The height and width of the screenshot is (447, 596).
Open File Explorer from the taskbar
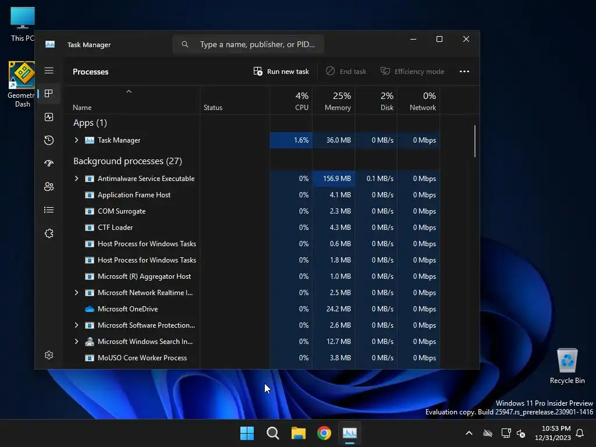299,433
